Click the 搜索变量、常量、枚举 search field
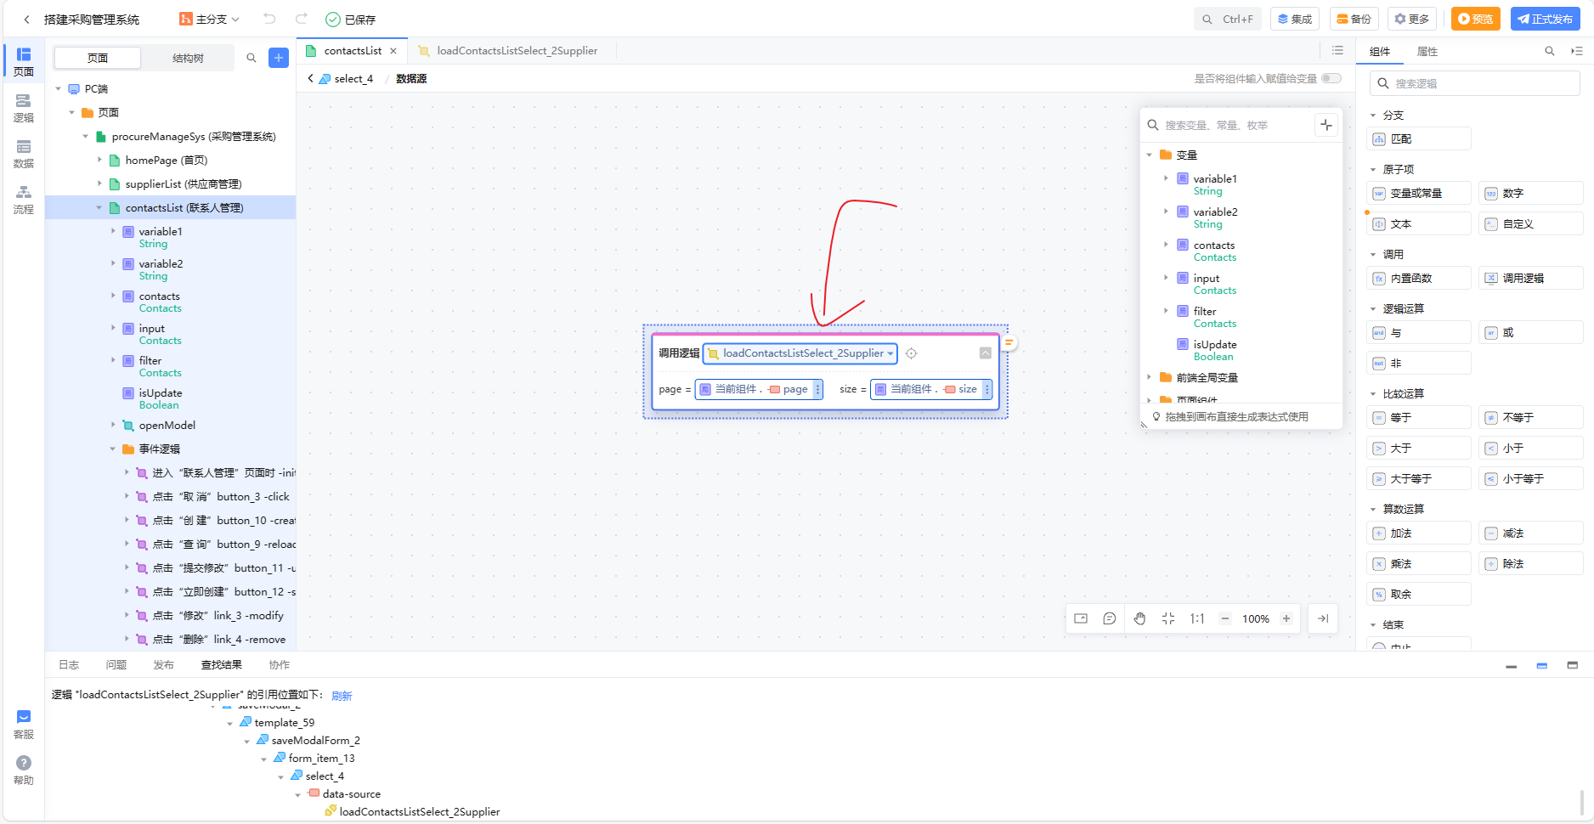This screenshot has width=1594, height=824. pyautogui.click(x=1226, y=125)
